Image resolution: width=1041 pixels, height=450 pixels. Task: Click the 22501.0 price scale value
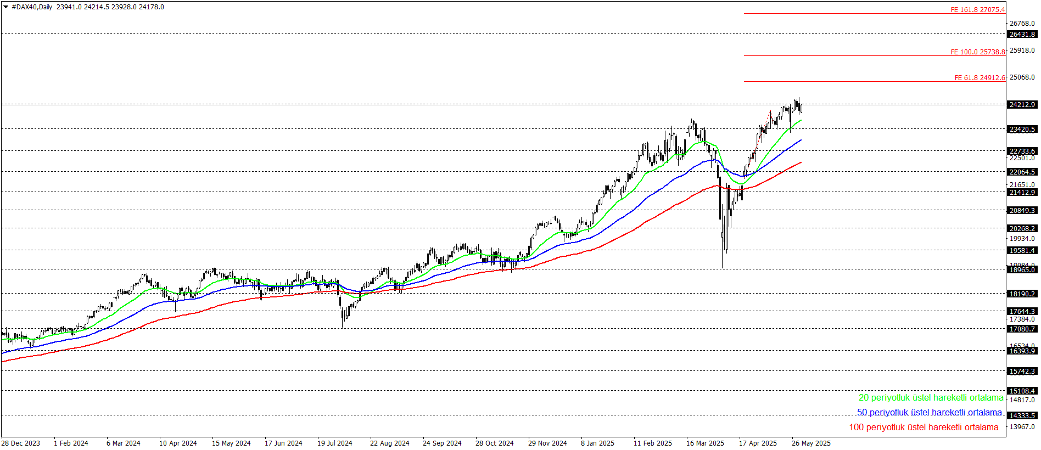[x=1022, y=158]
